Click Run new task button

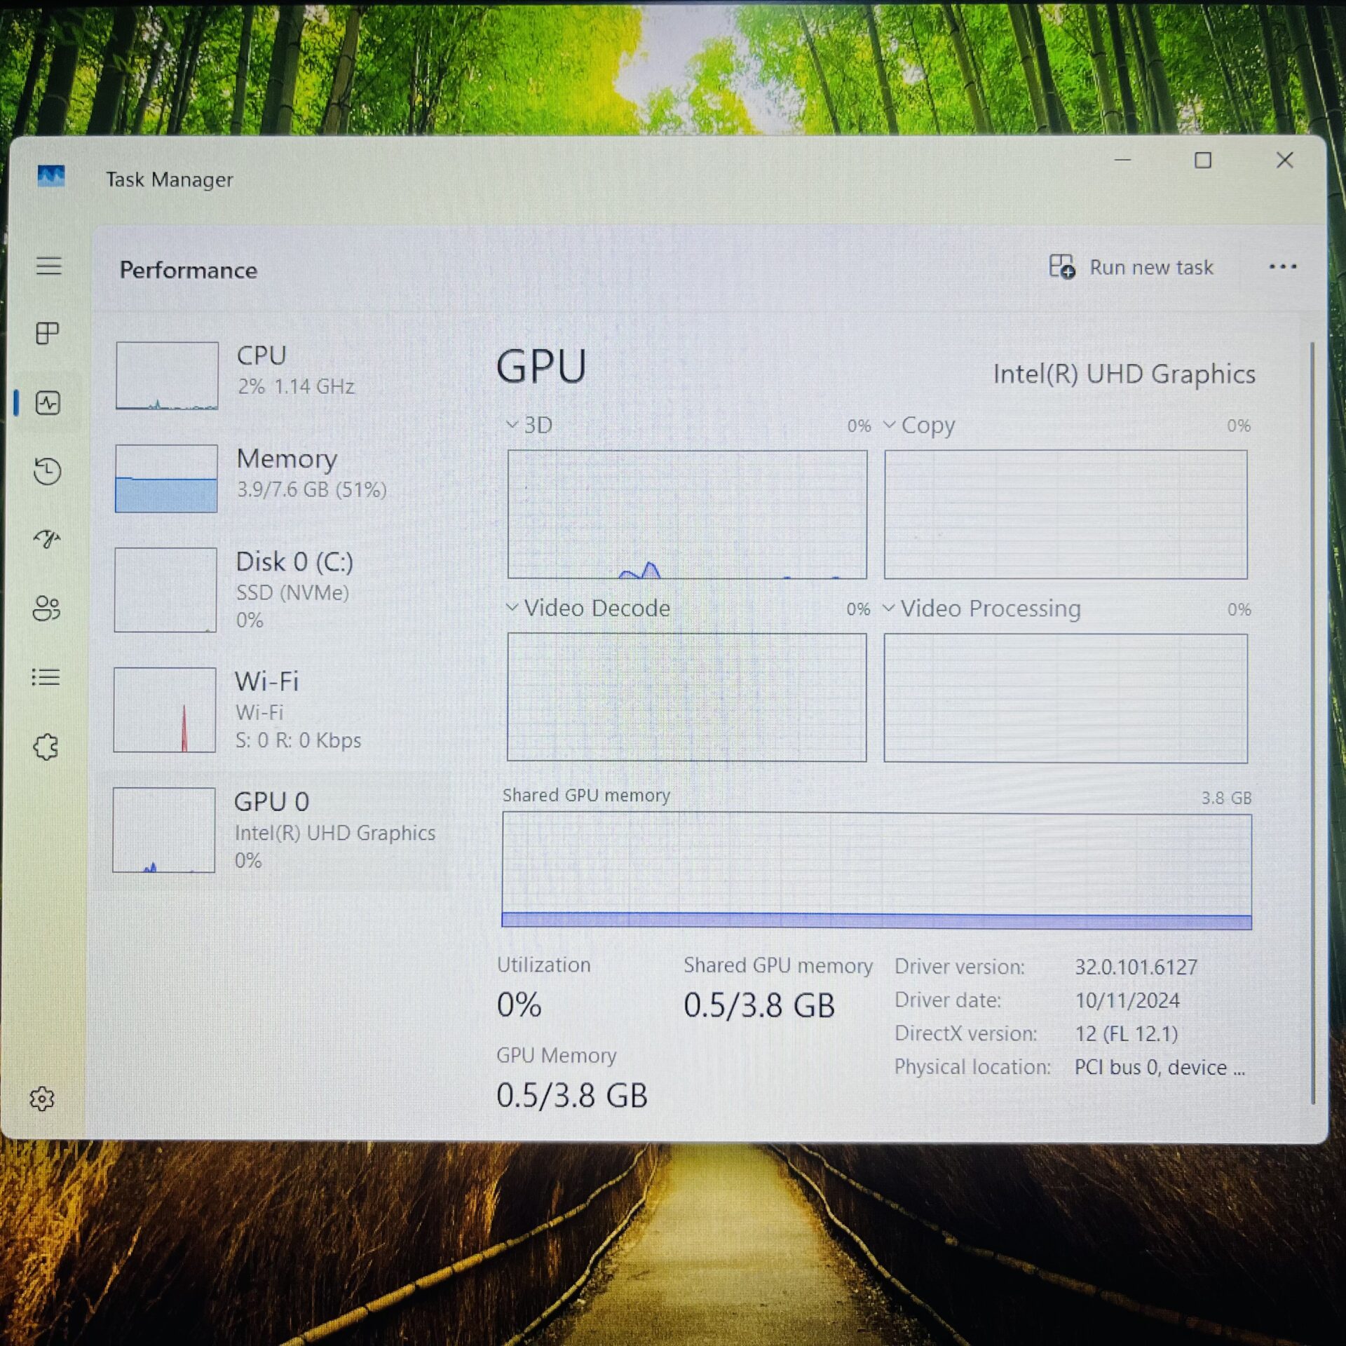(x=1131, y=267)
